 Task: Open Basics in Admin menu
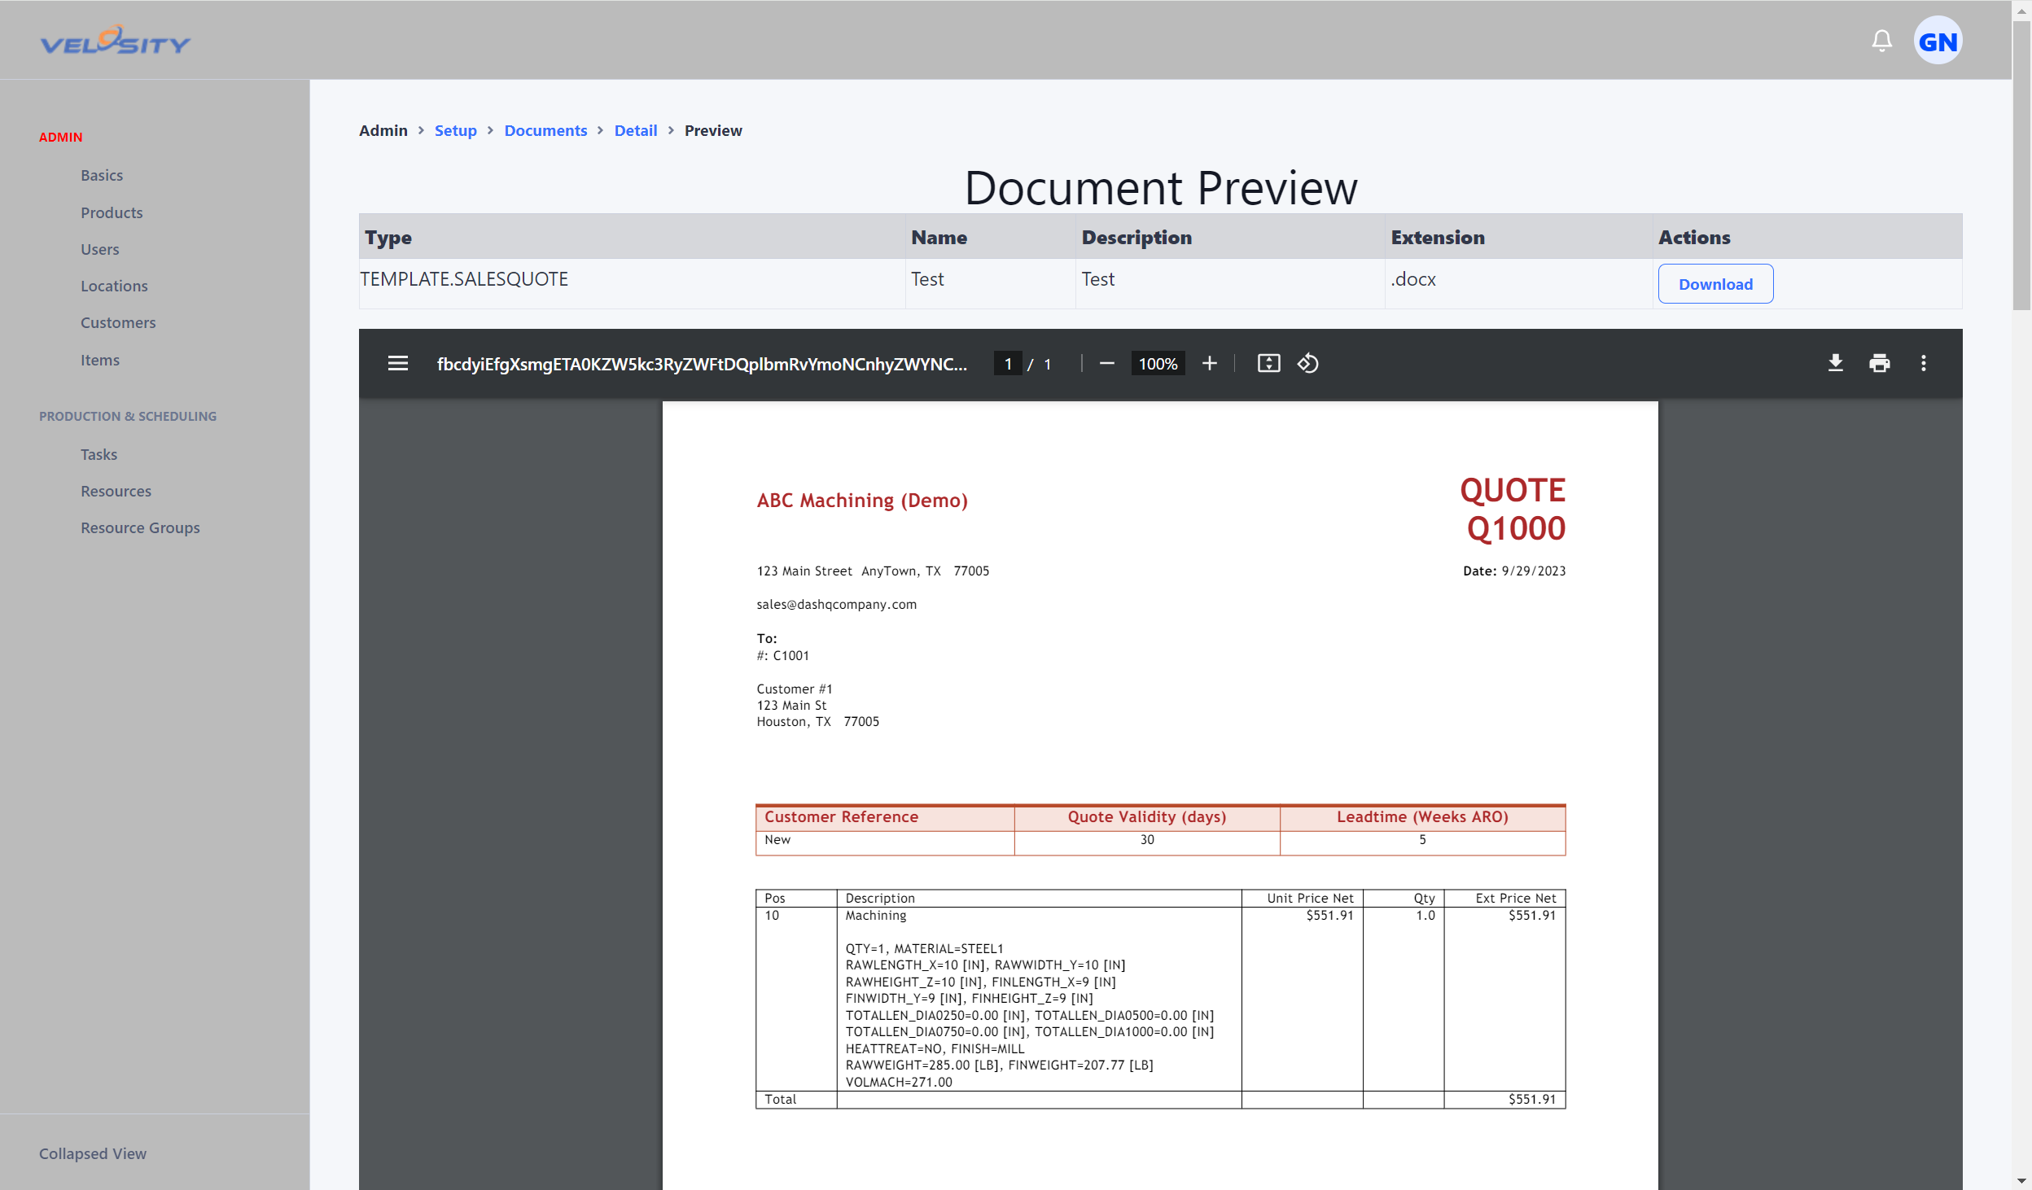pos(102,175)
